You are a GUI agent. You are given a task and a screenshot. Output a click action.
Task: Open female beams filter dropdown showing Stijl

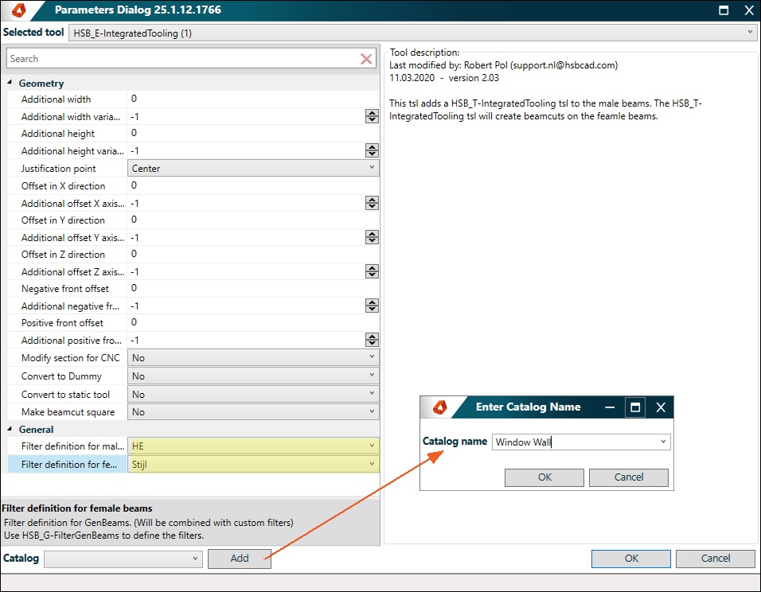pos(253,464)
